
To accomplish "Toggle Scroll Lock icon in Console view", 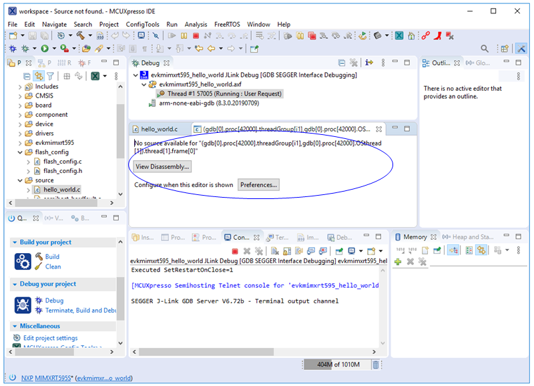I will pyautogui.click(x=287, y=251).
